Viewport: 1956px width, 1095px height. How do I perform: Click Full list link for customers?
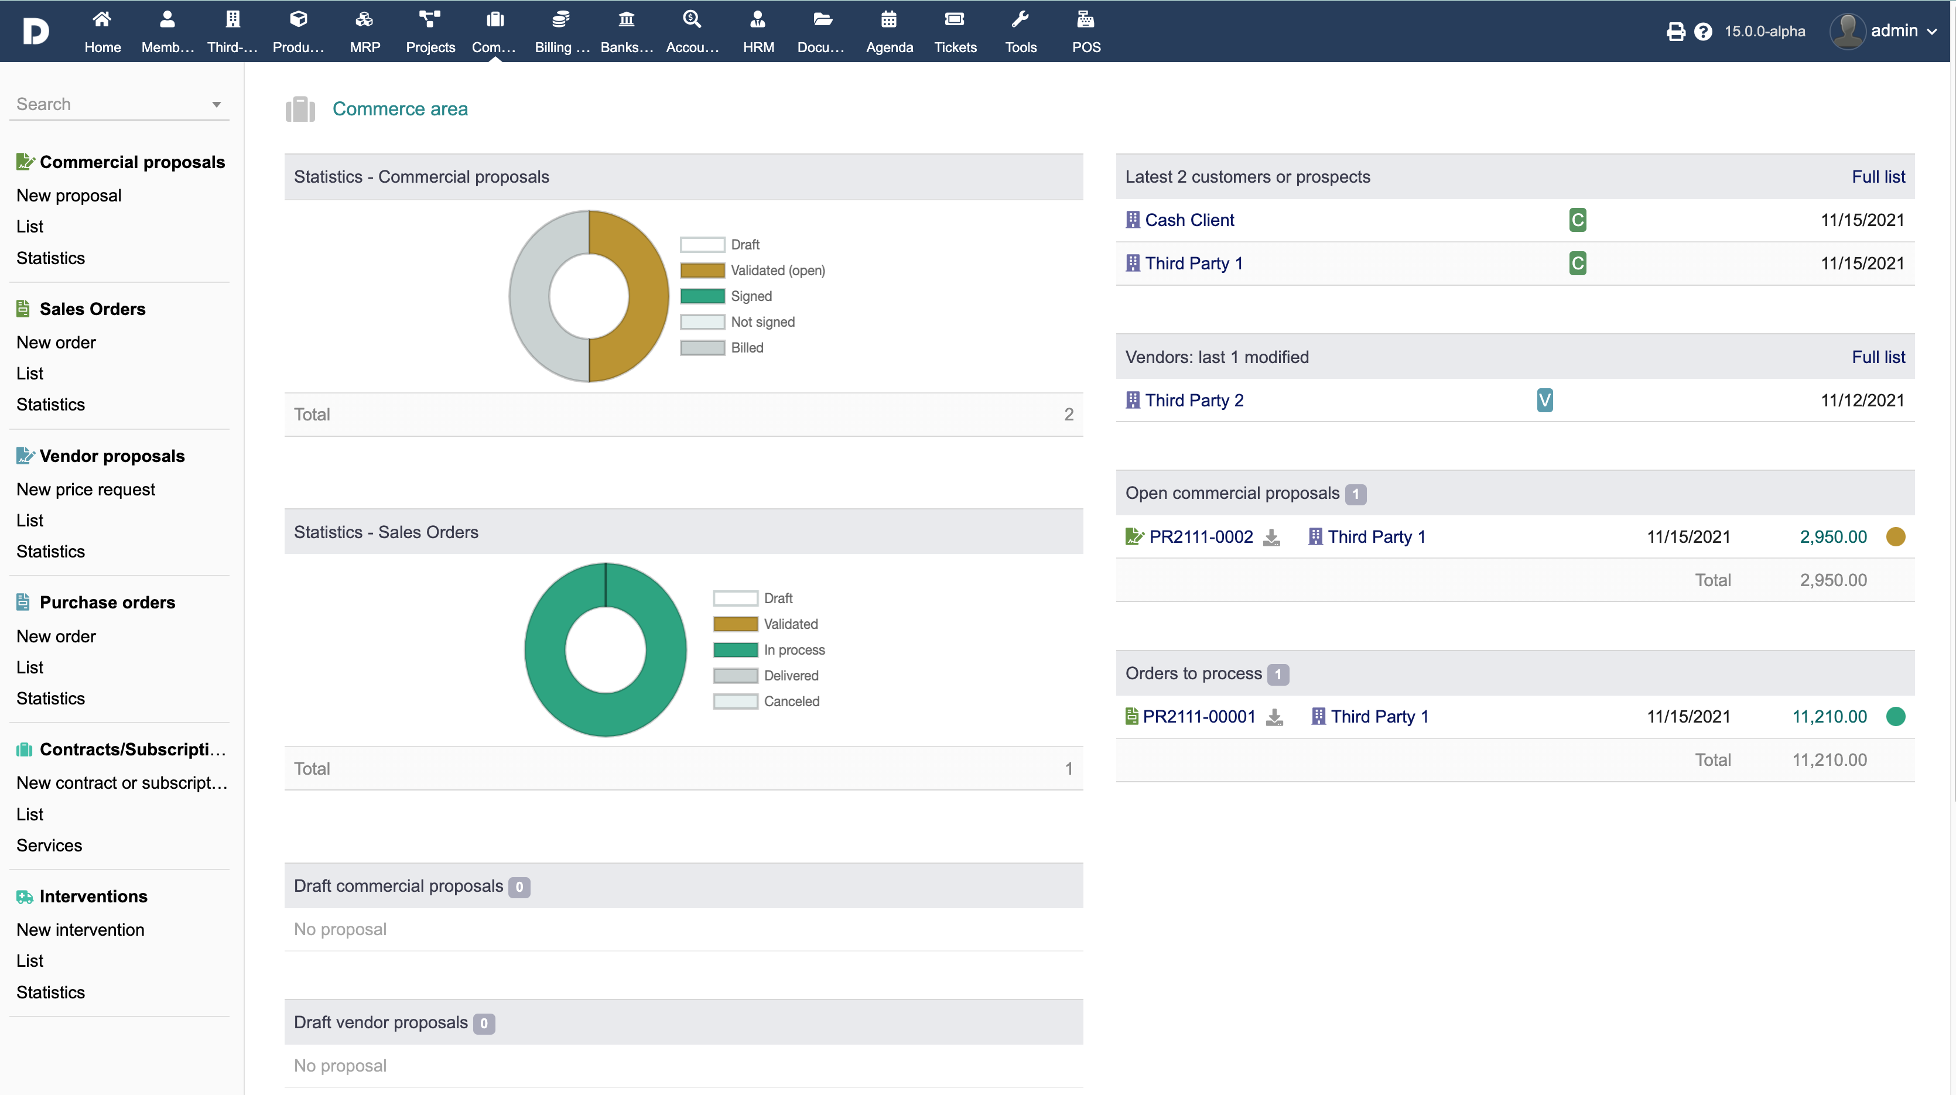pos(1878,177)
